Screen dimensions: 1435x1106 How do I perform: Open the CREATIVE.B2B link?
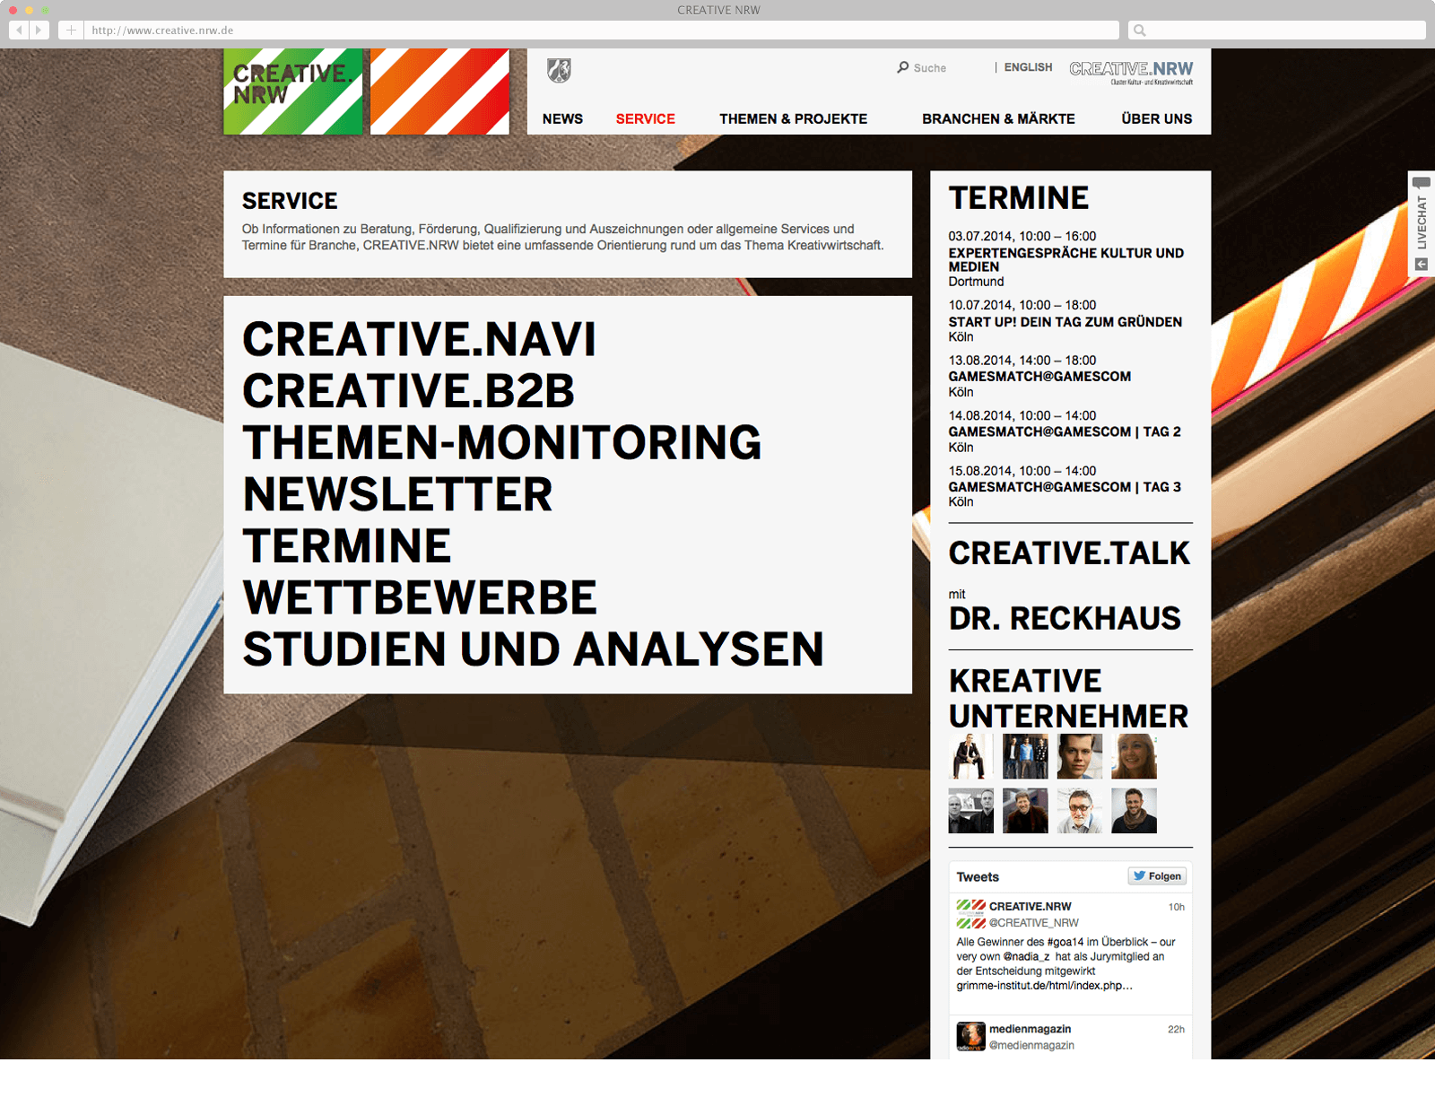pos(408,391)
